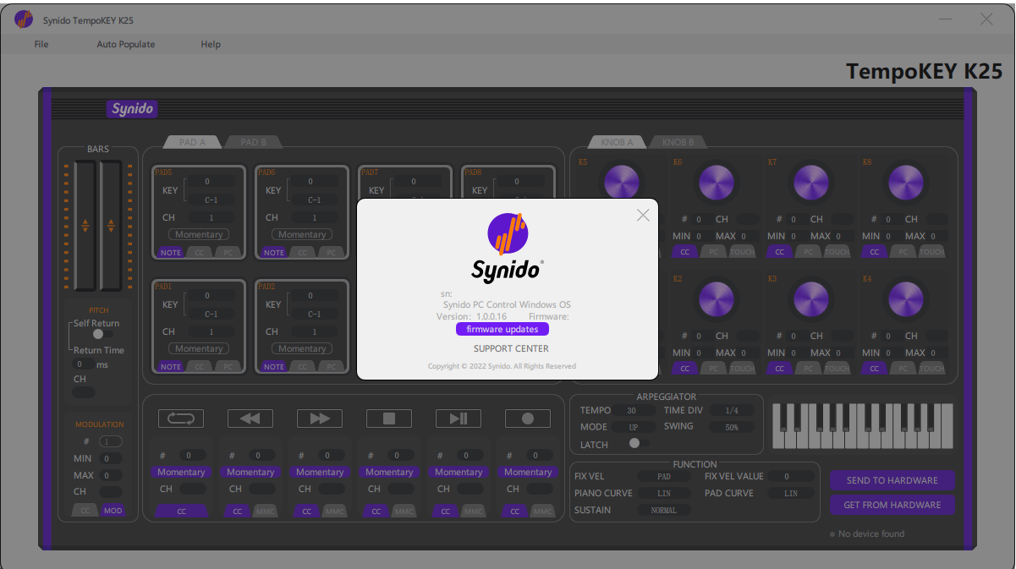Viewport: 1016px width, 569px height.
Task: Toggle the NOTE mode on PAD1
Action: [171, 367]
